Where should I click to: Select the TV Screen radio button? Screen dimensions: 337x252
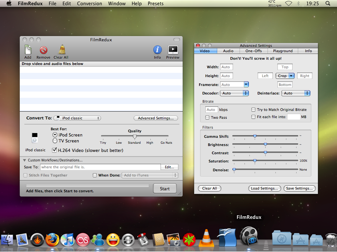pos(55,141)
